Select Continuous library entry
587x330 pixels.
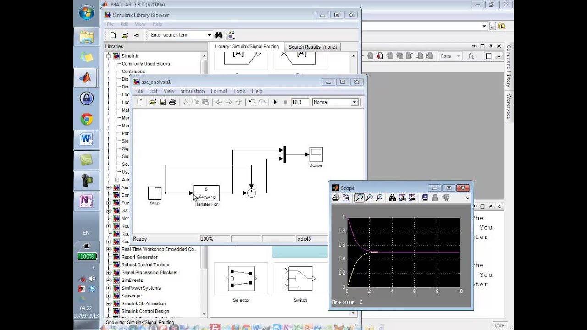tap(133, 71)
